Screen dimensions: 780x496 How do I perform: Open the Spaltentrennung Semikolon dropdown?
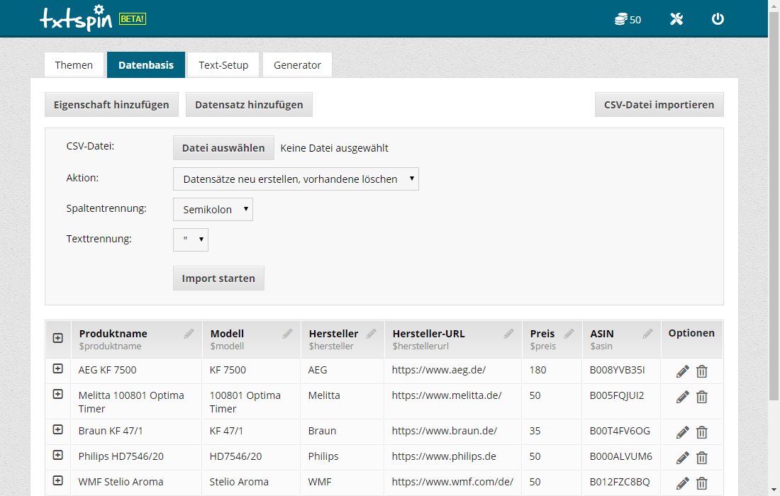213,210
